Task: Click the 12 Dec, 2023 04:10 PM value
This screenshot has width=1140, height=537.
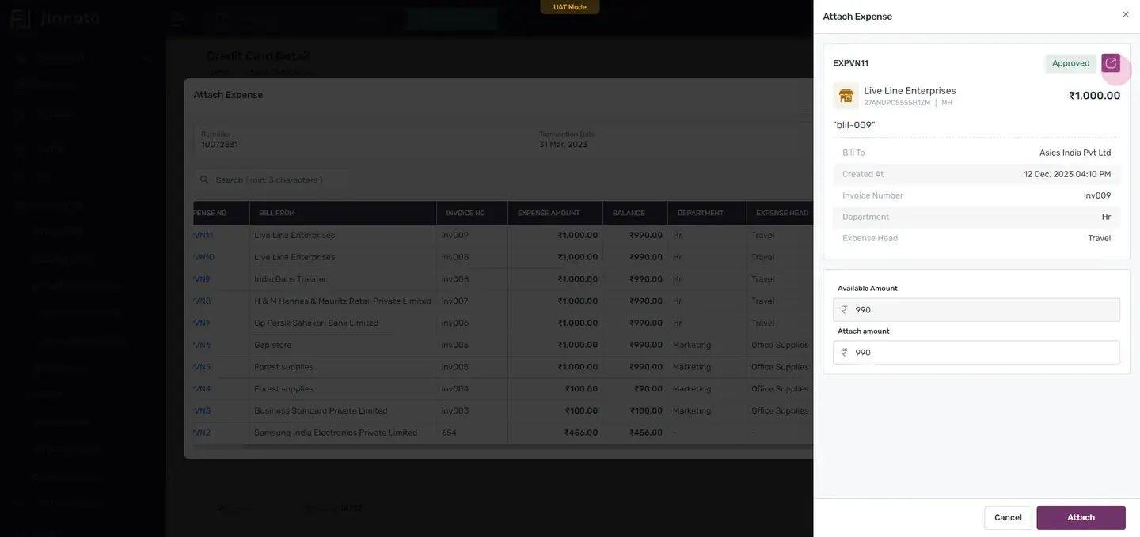Action: pos(1067,175)
